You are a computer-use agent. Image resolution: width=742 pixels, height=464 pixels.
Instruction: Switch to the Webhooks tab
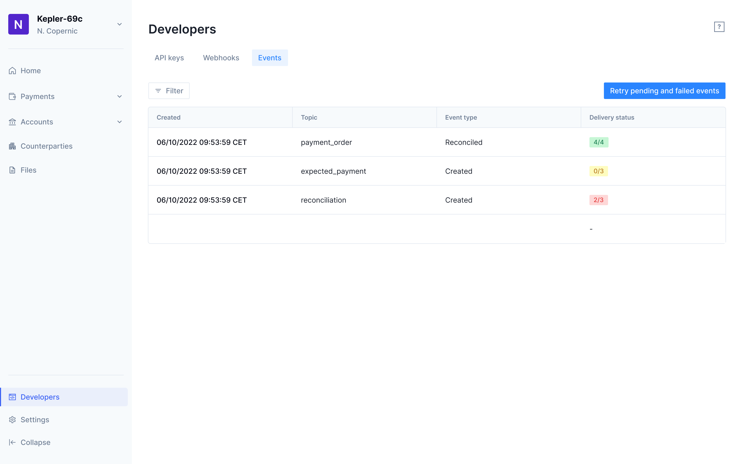click(221, 58)
